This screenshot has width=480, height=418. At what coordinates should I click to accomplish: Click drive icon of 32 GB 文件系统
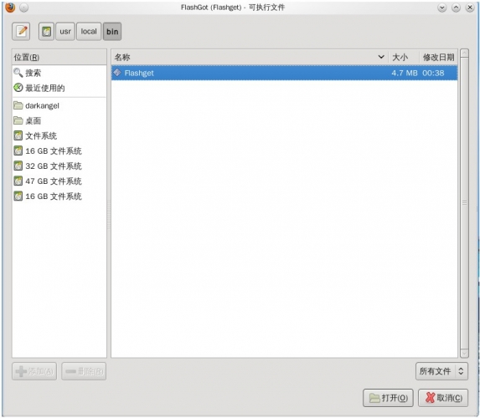pyautogui.click(x=18, y=166)
